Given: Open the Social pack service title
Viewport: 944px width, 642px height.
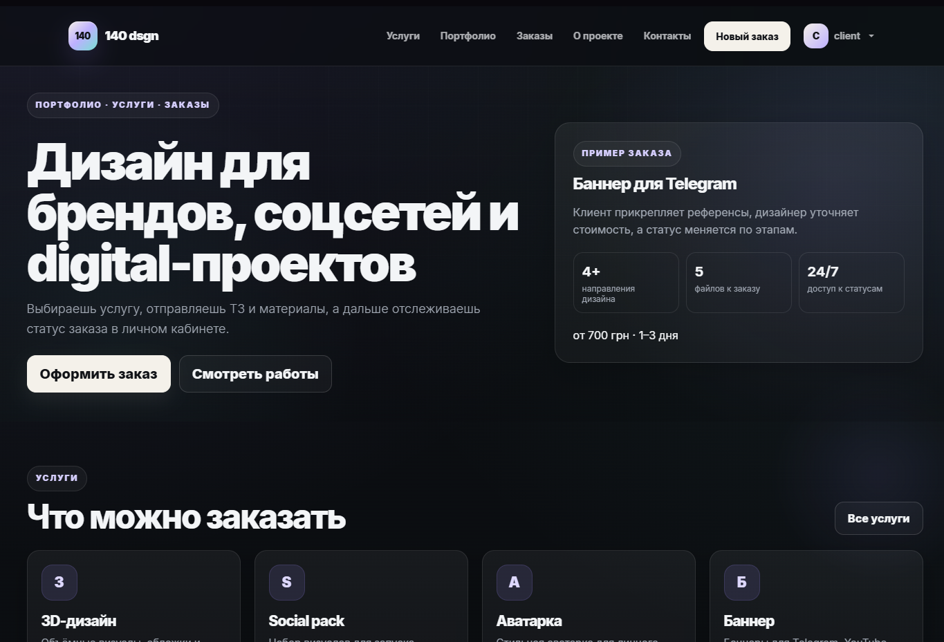Looking at the screenshot, I should tap(306, 621).
